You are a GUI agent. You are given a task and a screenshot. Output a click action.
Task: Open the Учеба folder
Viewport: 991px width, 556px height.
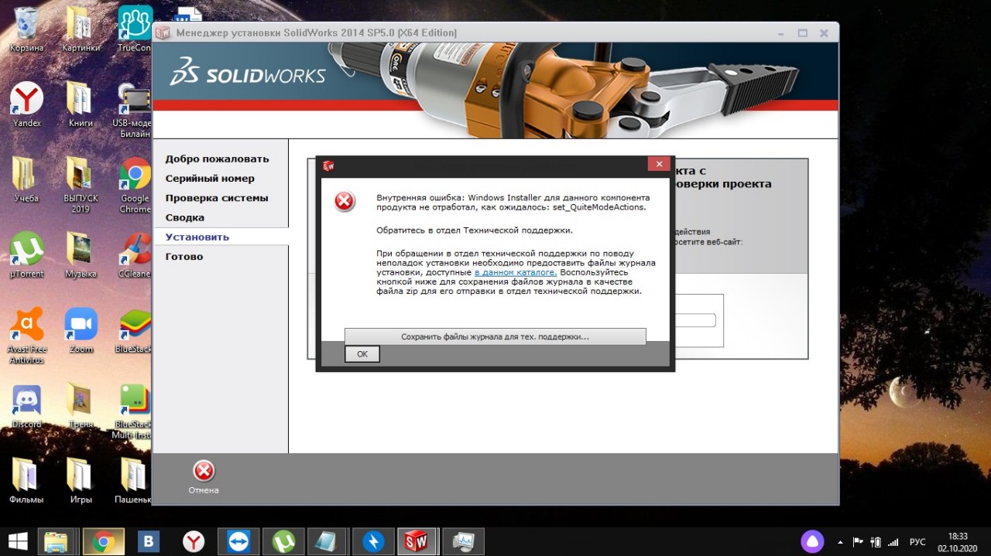tap(26, 179)
